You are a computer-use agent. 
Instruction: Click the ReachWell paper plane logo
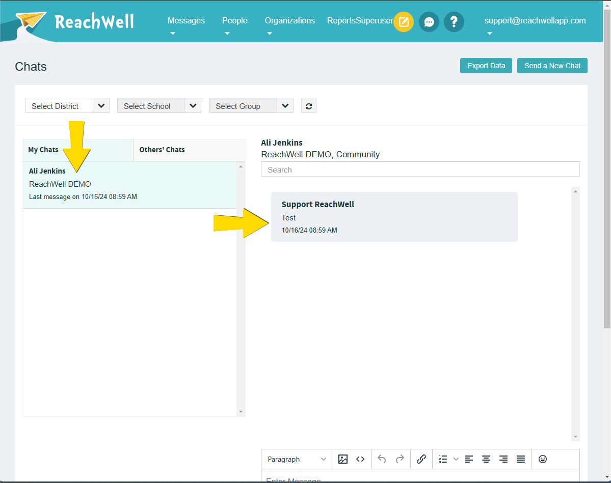tap(31, 21)
